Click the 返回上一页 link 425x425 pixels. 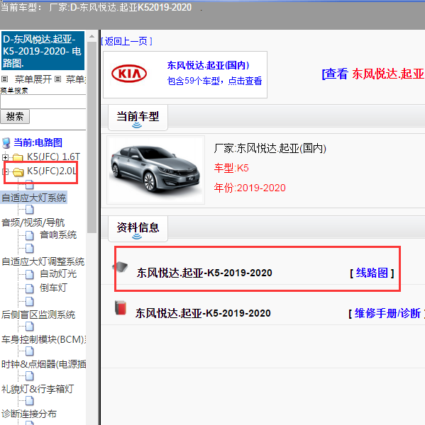click(x=126, y=41)
